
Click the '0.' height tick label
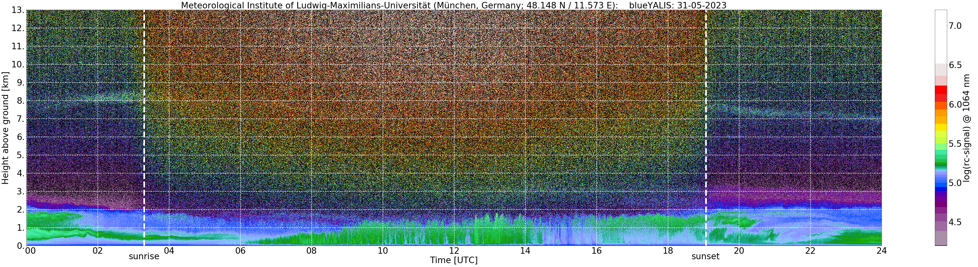pyautogui.click(x=20, y=246)
